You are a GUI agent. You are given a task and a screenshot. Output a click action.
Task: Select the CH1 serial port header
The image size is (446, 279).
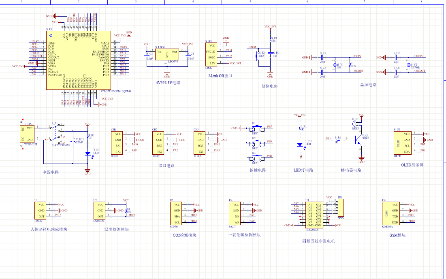click(117, 143)
